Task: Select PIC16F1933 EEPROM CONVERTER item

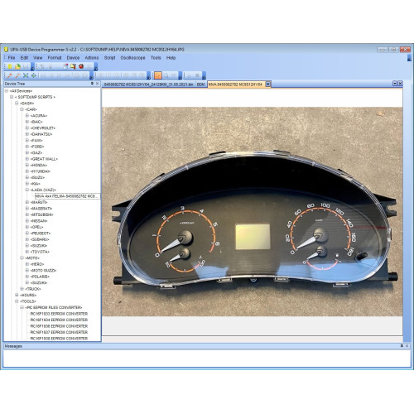Action: (x=59, y=314)
